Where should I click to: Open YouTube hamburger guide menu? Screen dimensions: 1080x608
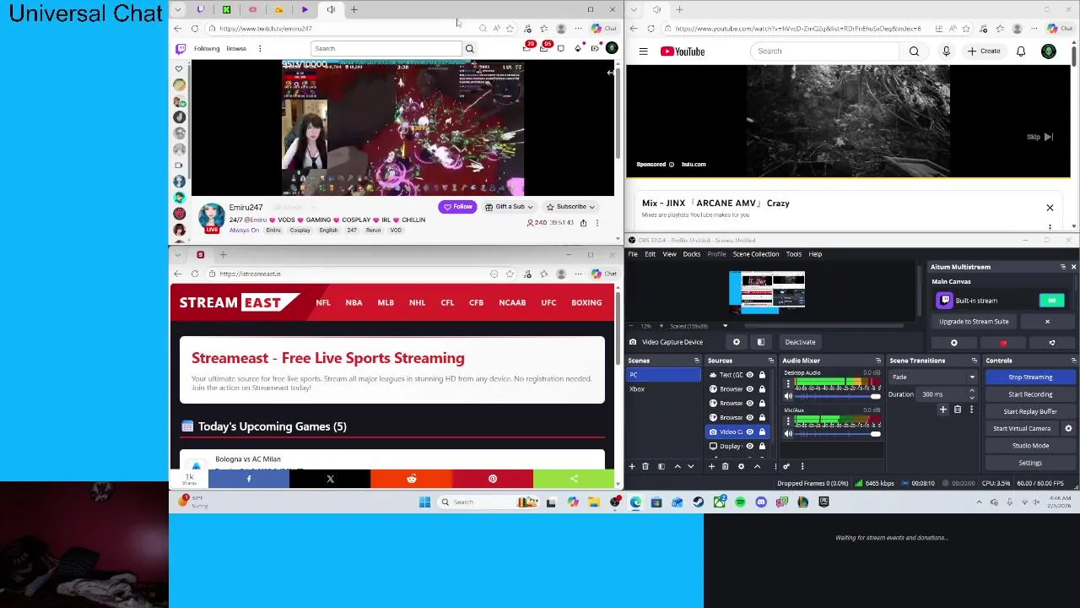click(643, 52)
